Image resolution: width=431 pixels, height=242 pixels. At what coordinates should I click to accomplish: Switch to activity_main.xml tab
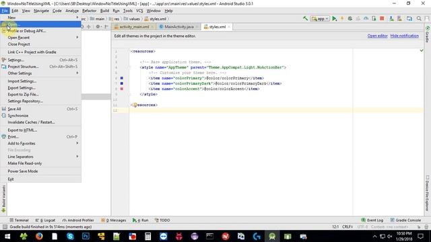[134, 27]
